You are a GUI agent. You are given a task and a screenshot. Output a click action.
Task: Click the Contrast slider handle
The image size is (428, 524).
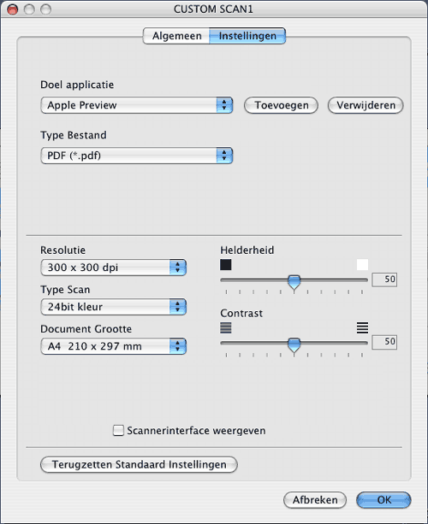[x=294, y=345]
